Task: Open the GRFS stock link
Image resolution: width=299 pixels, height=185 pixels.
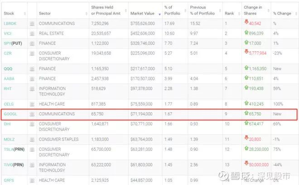Action: [x=9, y=180]
